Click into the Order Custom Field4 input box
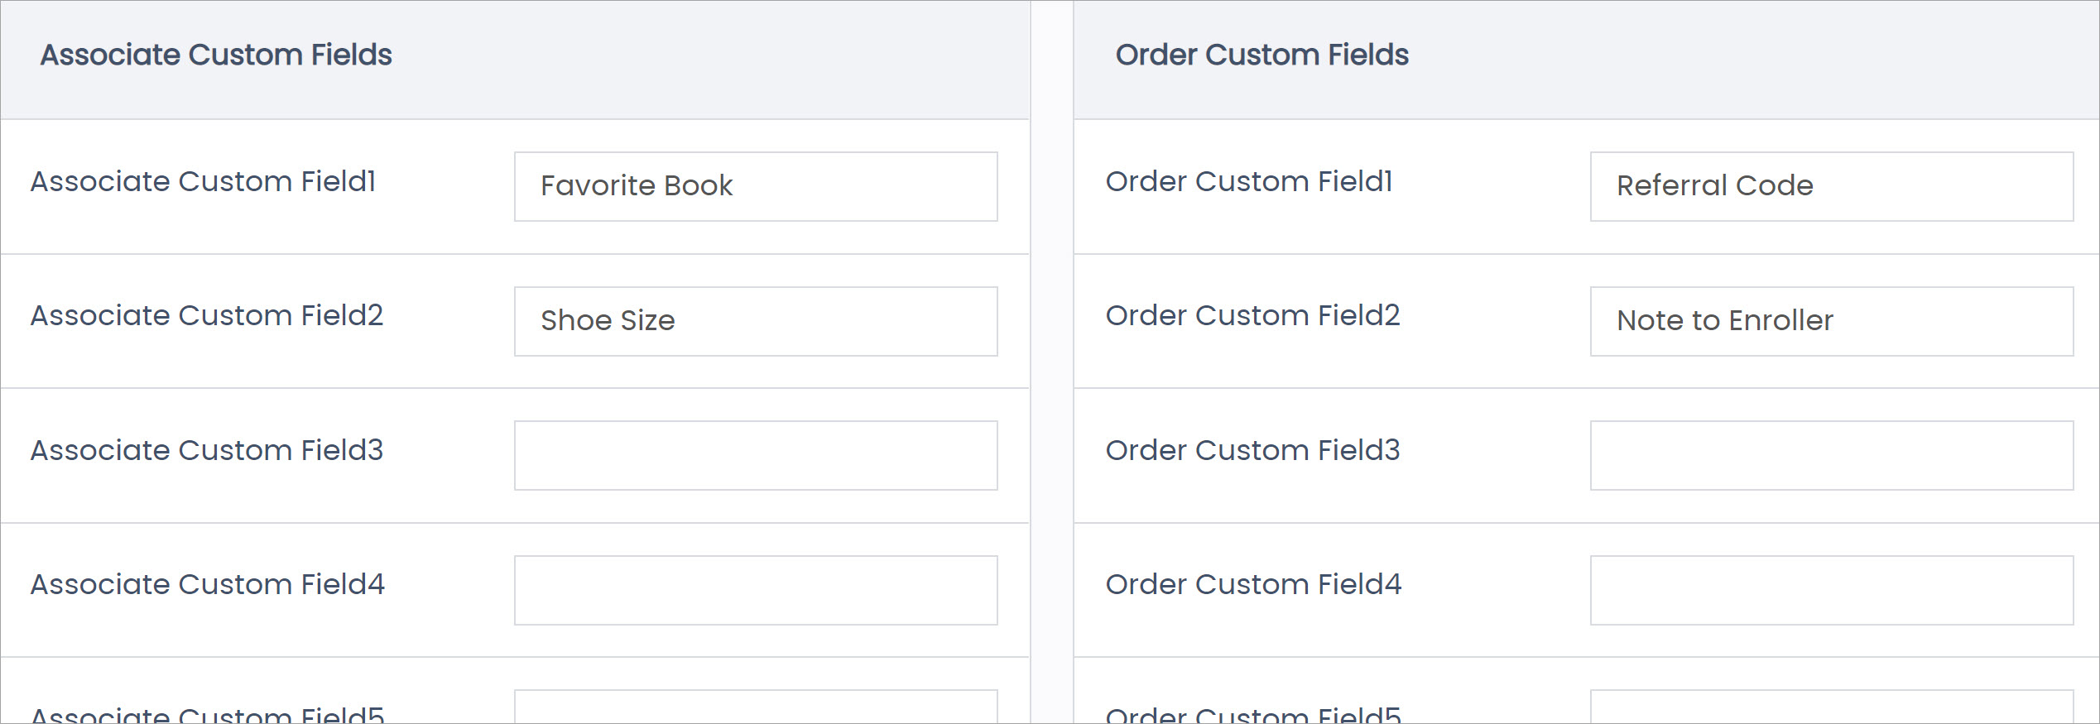Image resolution: width=2100 pixels, height=724 pixels. click(x=1831, y=590)
